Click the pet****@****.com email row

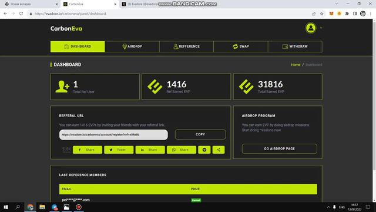coord(76,200)
